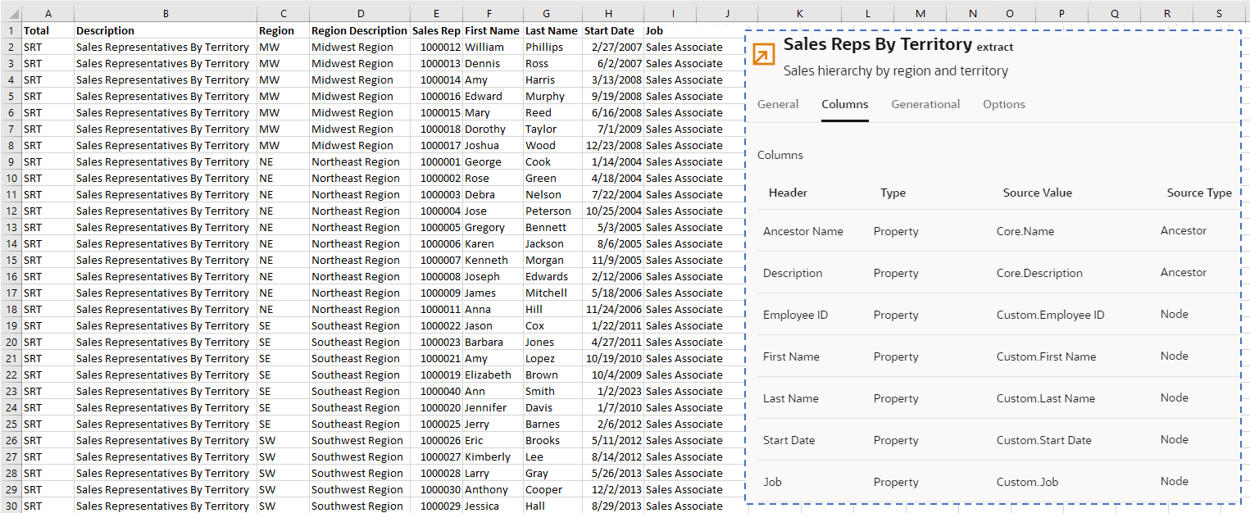Select row 1 header

click(x=11, y=30)
